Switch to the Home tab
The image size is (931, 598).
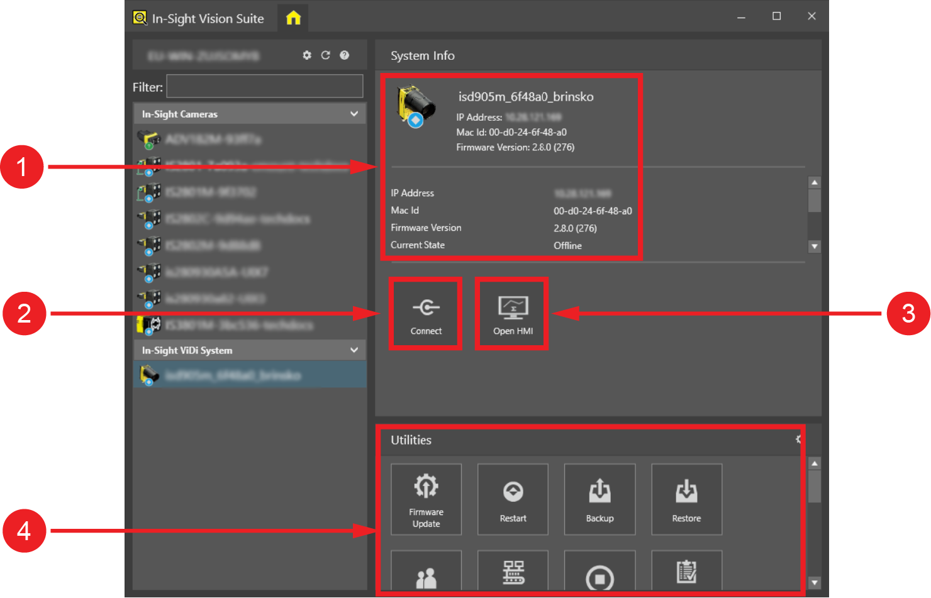[293, 18]
